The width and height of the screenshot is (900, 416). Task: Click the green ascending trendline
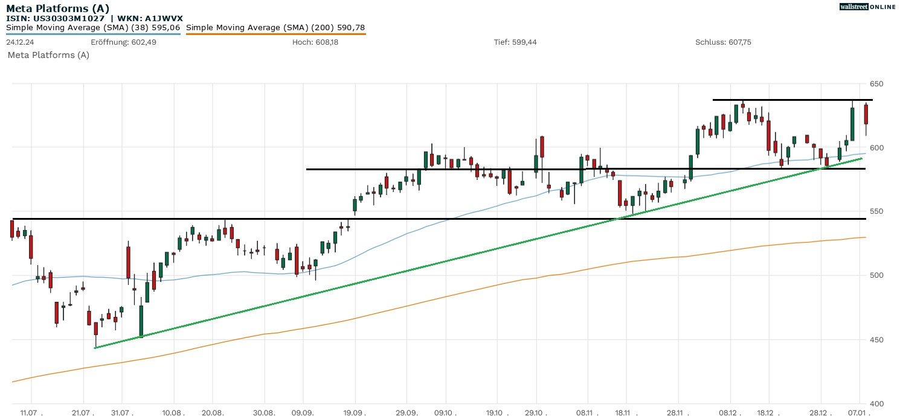pos(478,253)
